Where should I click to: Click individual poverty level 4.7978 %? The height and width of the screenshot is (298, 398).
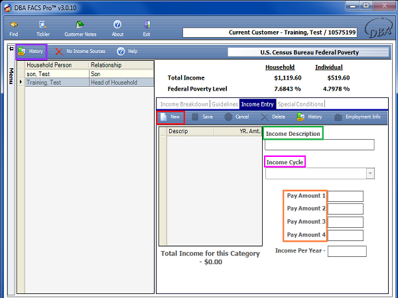336,89
